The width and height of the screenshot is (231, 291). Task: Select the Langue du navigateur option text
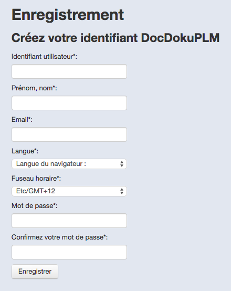pos(51,164)
